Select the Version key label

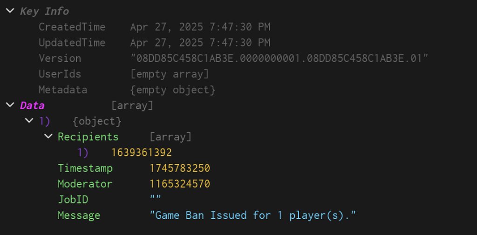pyautogui.click(x=60, y=58)
